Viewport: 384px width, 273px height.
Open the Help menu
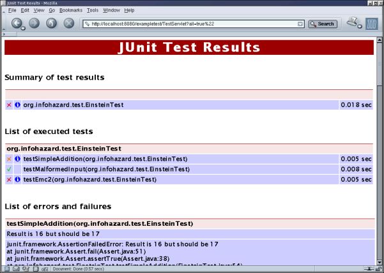click(129, 10)
